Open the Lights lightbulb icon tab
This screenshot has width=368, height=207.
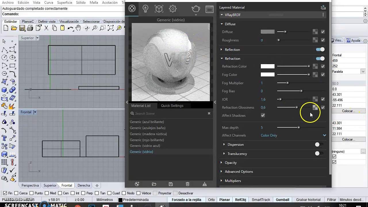click(x=145, y=9)
